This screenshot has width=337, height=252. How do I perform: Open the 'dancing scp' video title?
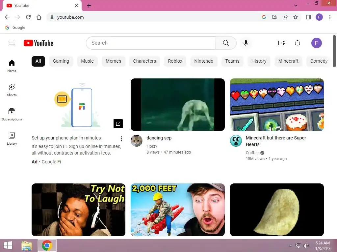(159, 138)
